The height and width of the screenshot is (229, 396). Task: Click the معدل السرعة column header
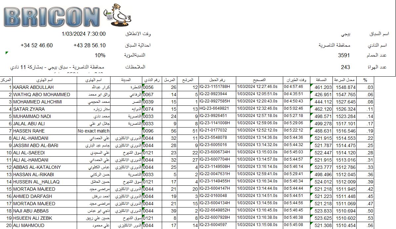[x=344, y=80]
